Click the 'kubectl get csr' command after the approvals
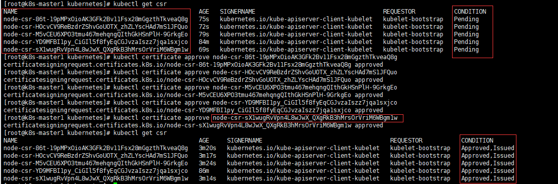 140,133
